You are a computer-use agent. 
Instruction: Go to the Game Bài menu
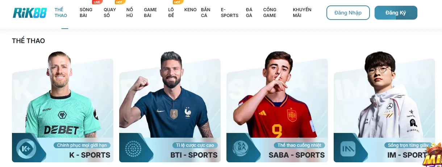point(150,13)
